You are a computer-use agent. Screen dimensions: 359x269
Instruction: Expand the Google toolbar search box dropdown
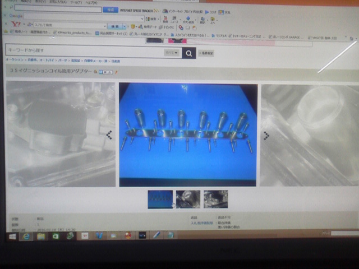[142, 18]
